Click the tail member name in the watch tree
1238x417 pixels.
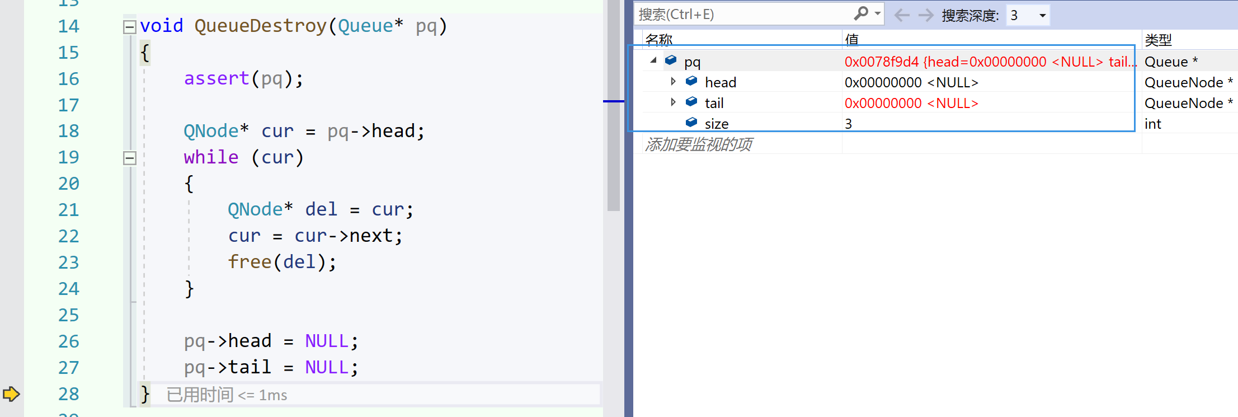pyautogui.click(x=714, y=103)
